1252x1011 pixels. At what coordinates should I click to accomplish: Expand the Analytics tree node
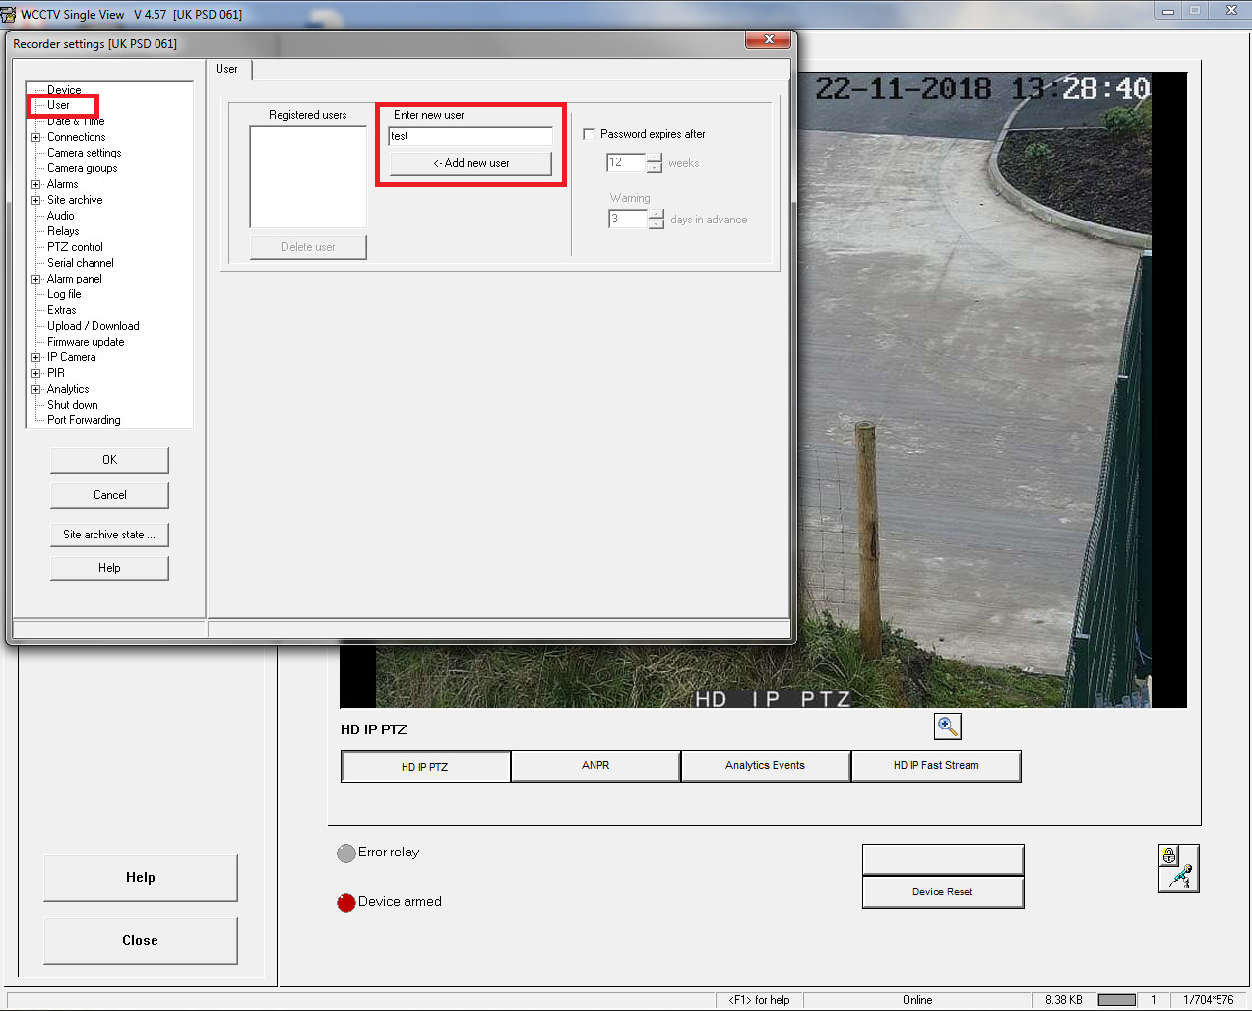click(x=36, y=389)
